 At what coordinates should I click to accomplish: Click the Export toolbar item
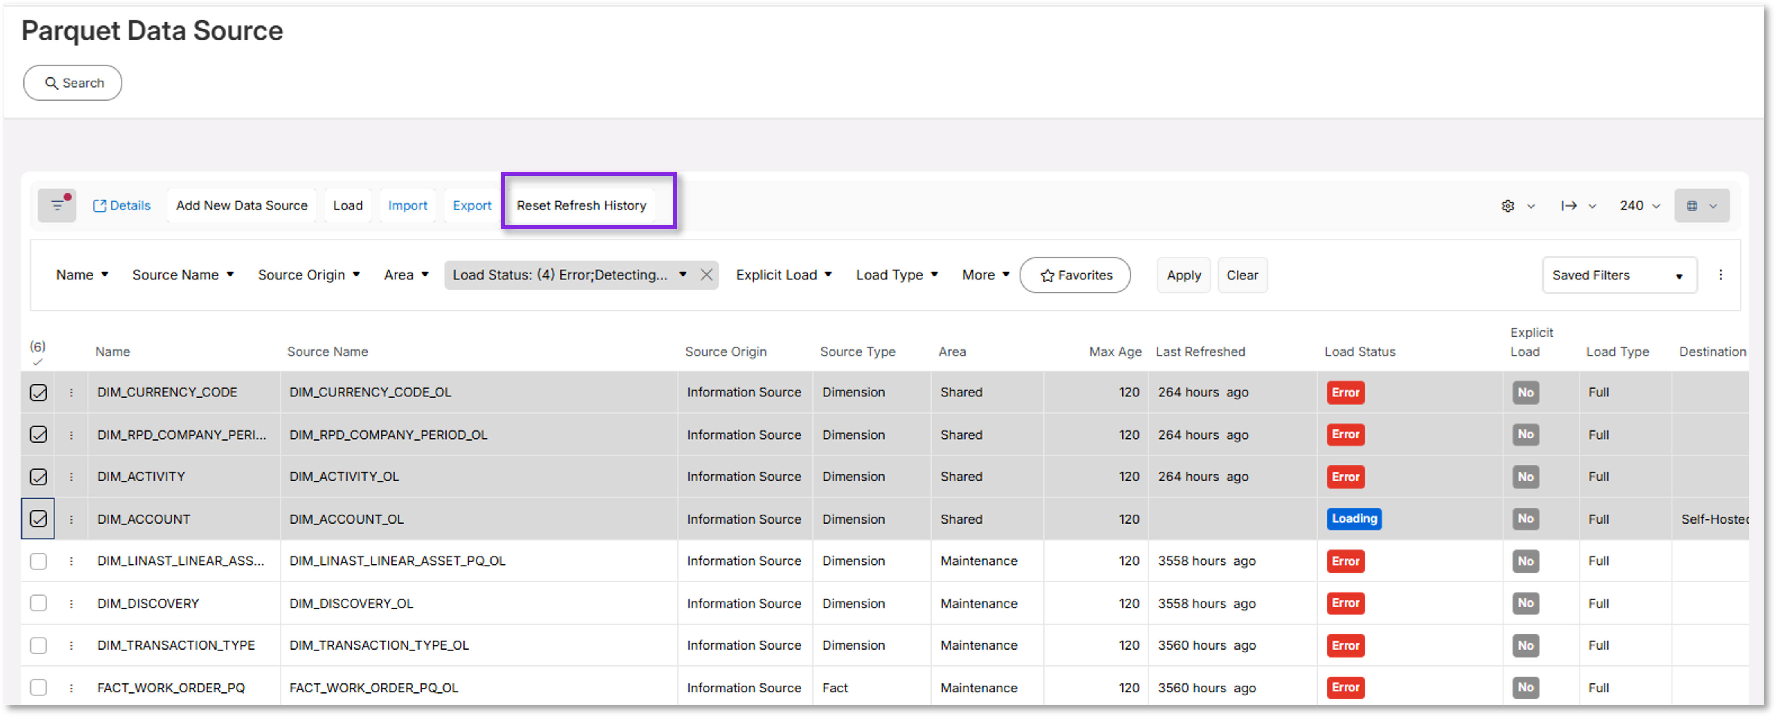(472, 206)
